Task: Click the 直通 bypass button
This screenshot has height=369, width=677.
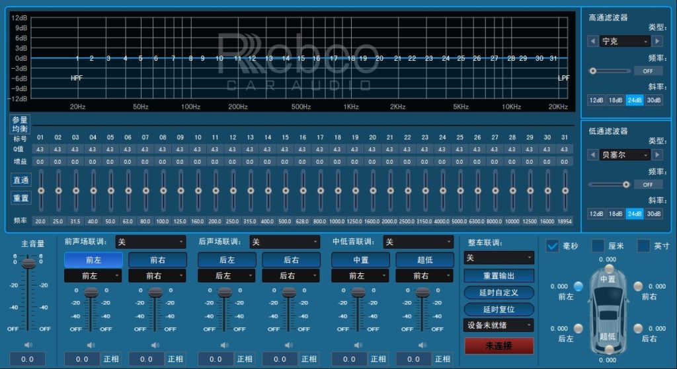Action: [20, 180]
